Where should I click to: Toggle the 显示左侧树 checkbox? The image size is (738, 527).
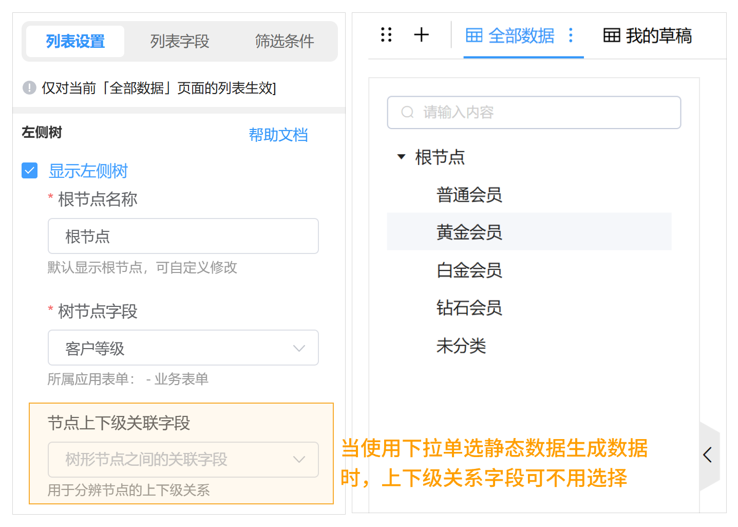pos(29,171)
